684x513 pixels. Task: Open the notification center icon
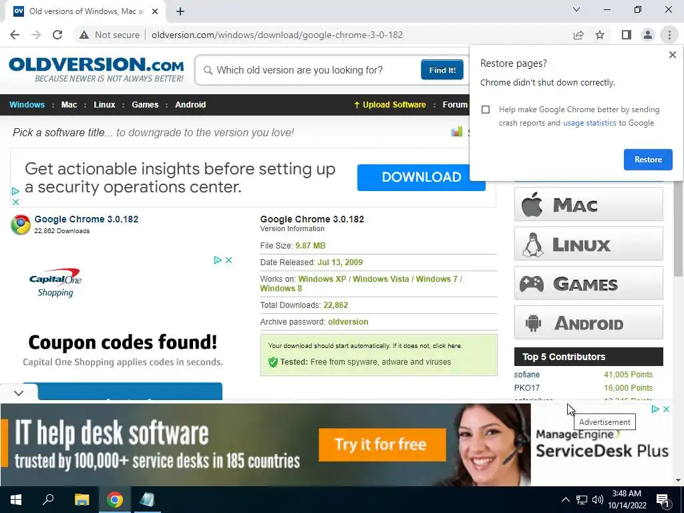[x=663, y=500]
